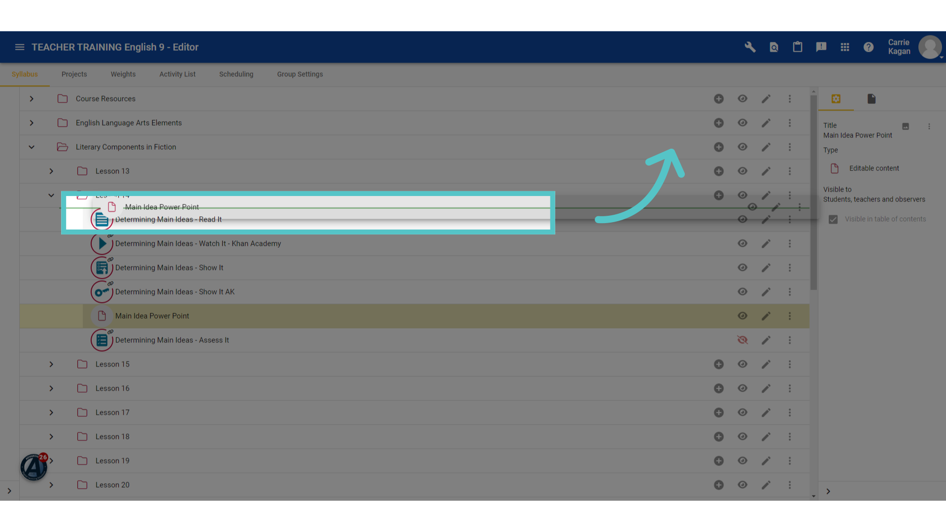The width and height of the screenshot is (946, 532).
Task: Open side panel three-dot options menu
Action: (929, 127)
